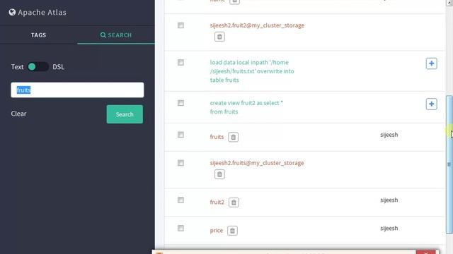Click trash icon under sijeesh2.fruits@my_cluster_storage
453x254 pixels.
[219, 174]
